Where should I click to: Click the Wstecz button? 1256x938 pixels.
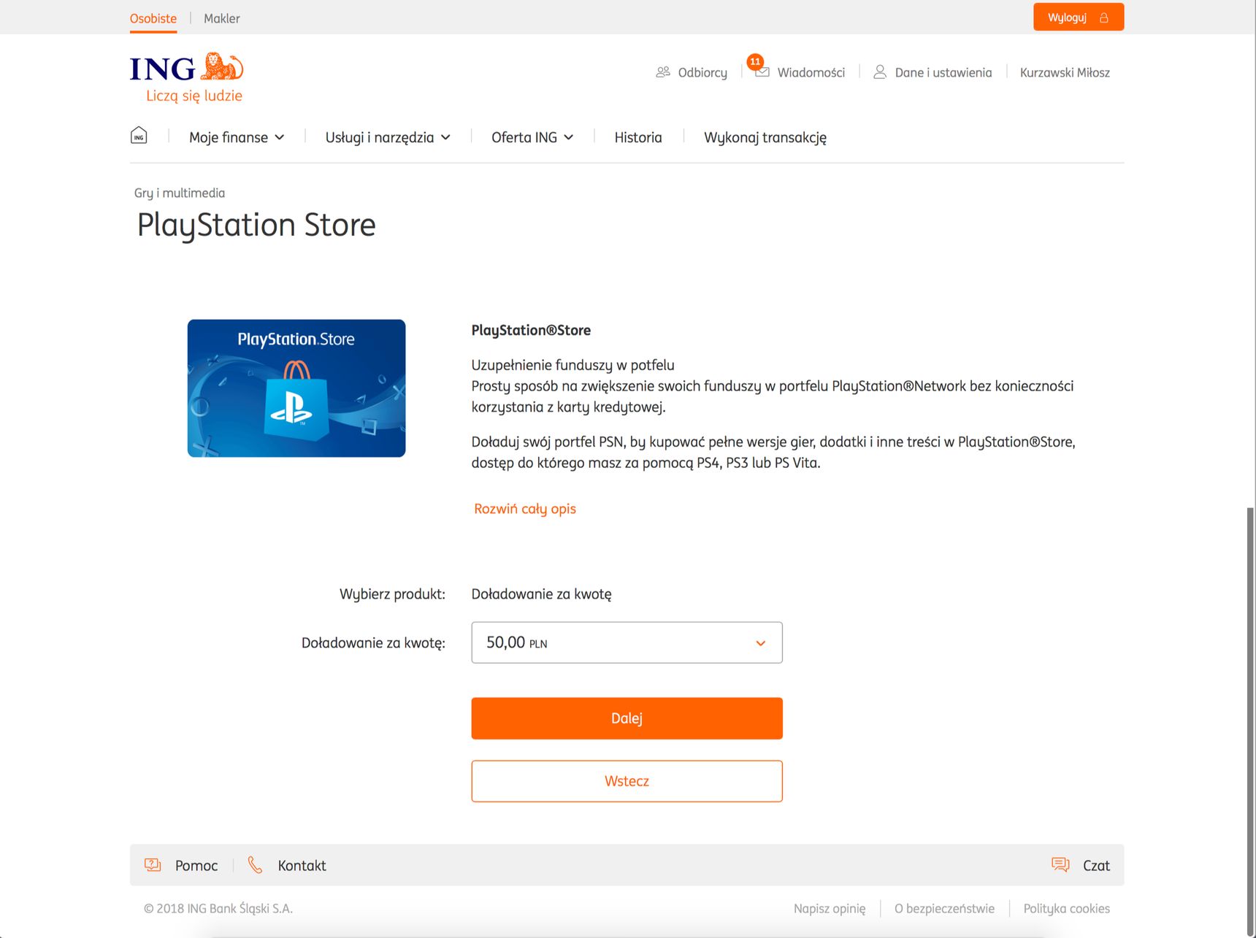(627, 781)
